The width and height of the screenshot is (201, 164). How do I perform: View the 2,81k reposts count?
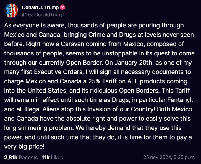(11, 158)
